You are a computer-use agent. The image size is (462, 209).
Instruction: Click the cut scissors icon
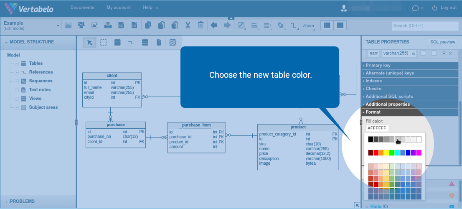[188, 25]
